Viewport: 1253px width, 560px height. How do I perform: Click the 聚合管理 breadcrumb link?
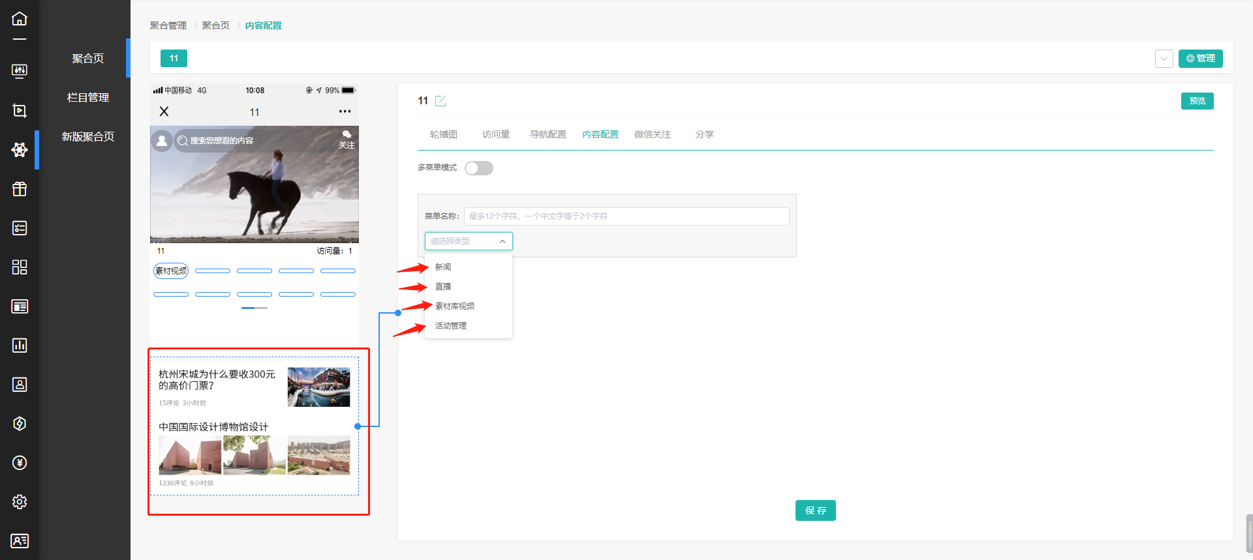(168, 25)
